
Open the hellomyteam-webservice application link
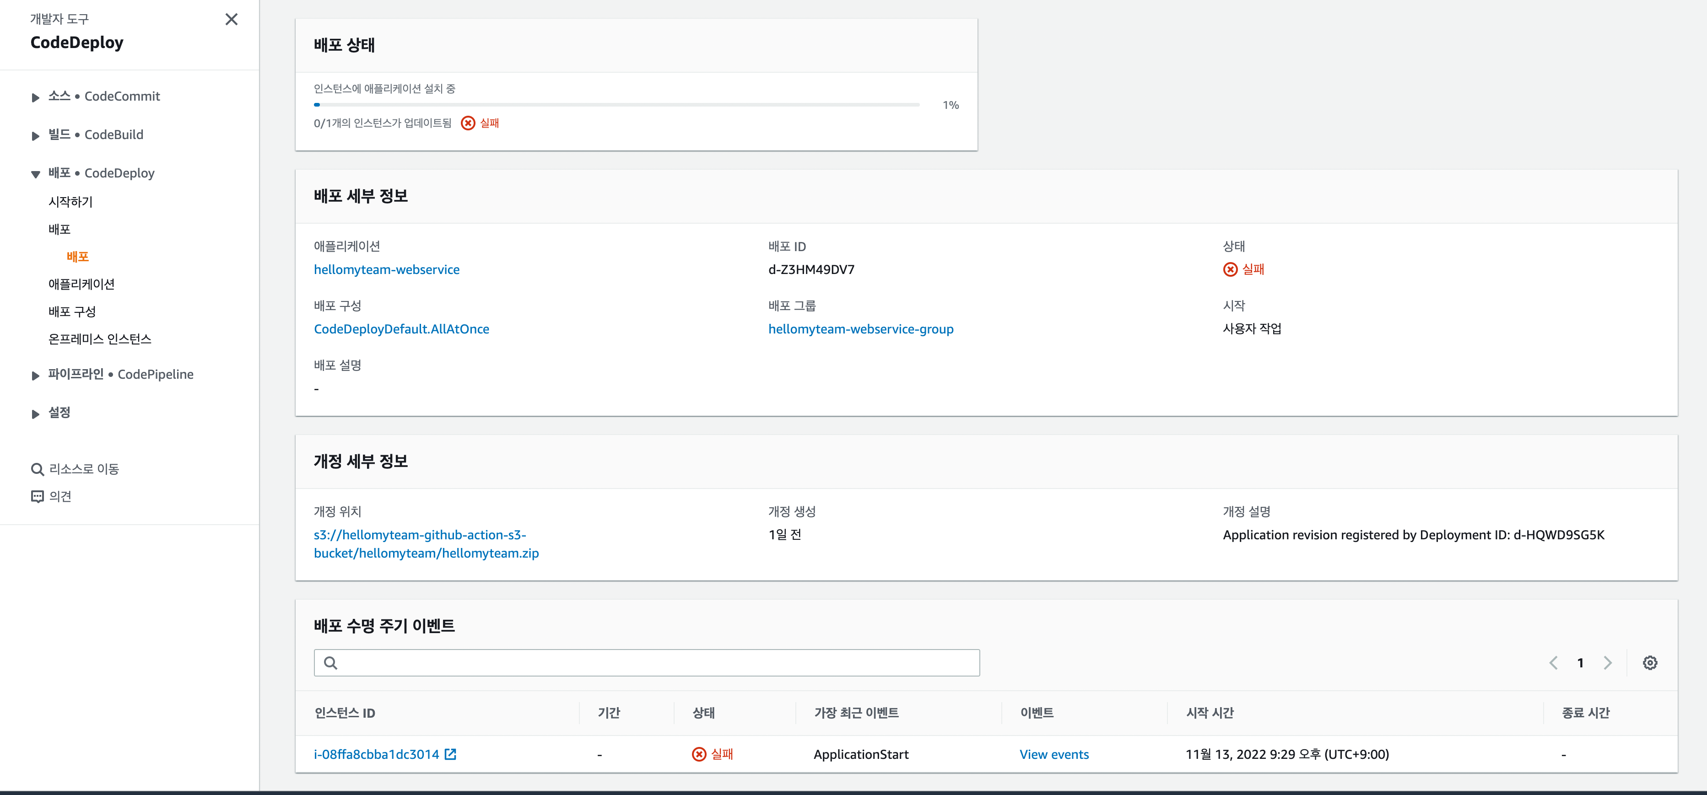[386, 269]
